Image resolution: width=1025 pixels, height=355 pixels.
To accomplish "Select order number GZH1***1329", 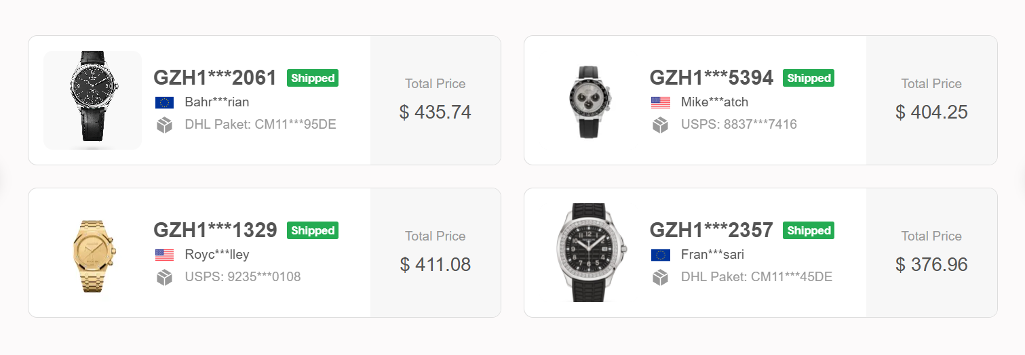I will 215,230.
